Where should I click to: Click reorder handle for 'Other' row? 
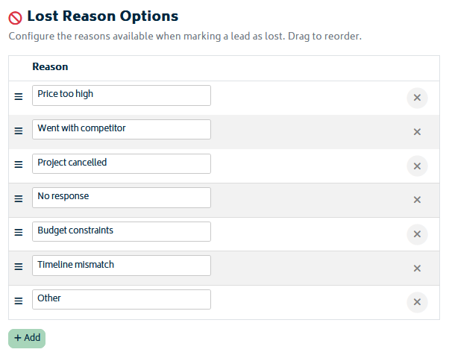click(19, 301)
